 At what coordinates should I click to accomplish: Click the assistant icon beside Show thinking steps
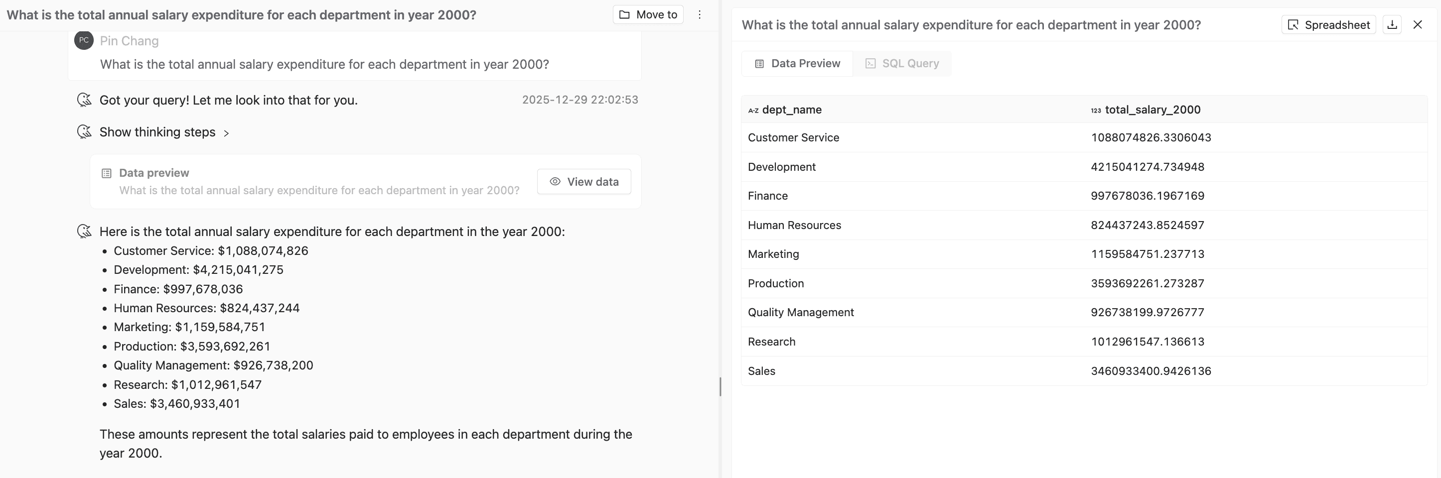pyautogui.click(x=84, y=132)
